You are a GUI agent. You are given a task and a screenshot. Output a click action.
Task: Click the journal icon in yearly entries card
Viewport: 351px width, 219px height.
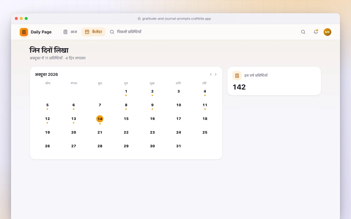coord(237,76)
